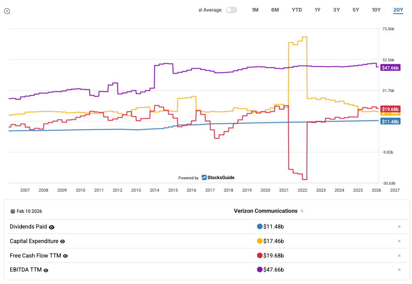Toggle Free Cash Flow TTM eye icon
Viewport: 412px width, 284px height.
click(x=65, y=256)
